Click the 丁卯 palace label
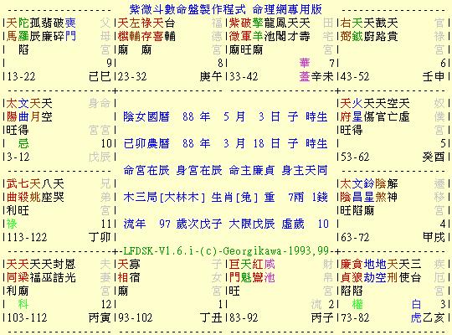Viewport: 452px width, 335px height. [100, 237]
